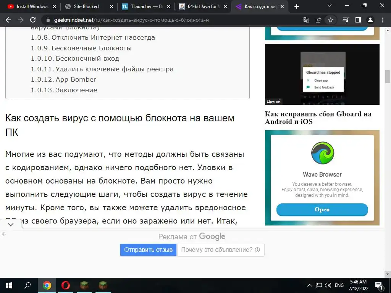Open the media control queue icon
The width and height of the screenshot is (391, 293).
coord(346,20)
